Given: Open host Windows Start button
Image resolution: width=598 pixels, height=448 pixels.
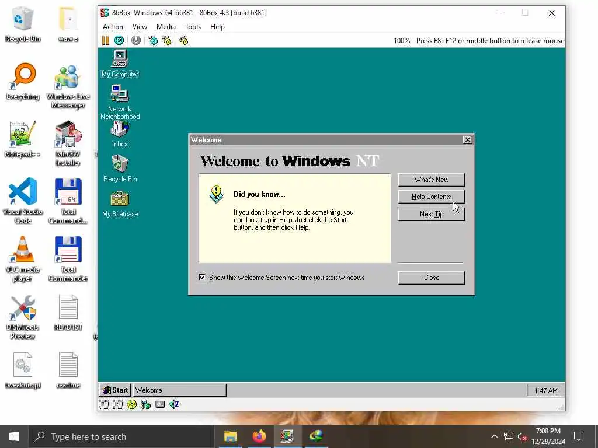Looking at the screenshot, I should [x=14, y=436].
